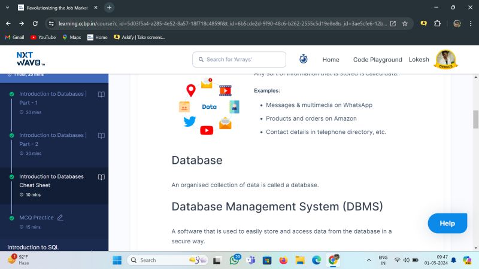Bookmark this page with the star icon
This screenshot has width=479, height=269.
[405, 23]
